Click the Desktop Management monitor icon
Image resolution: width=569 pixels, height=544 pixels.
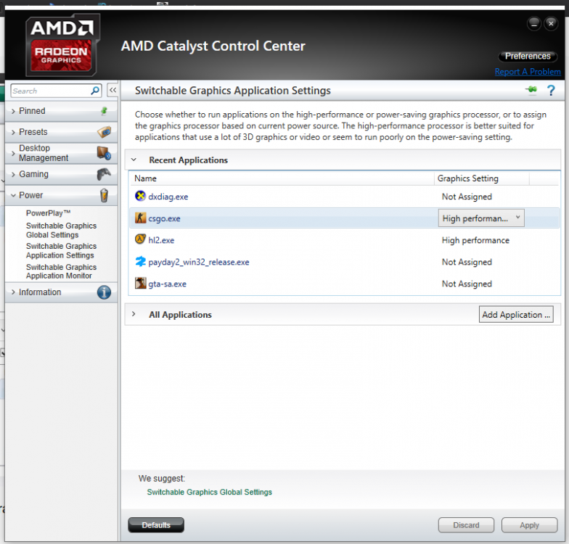104,153
